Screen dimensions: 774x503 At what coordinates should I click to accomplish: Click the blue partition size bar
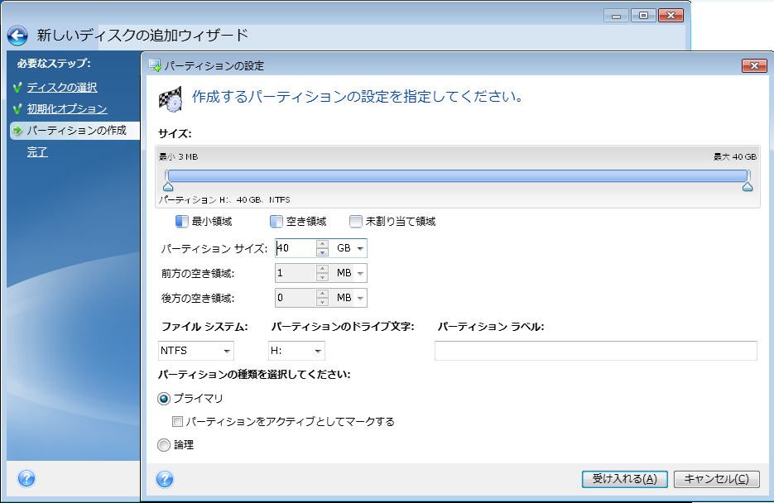[x=458, y=175]
